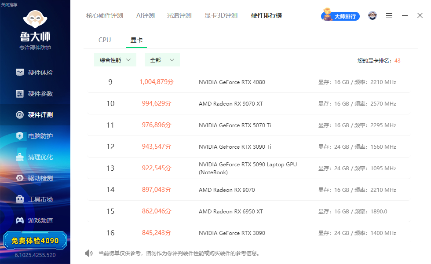431x264 pixels.
Task: Open 清理优化 cleaning icon
Action: click(x=20, y=157)
